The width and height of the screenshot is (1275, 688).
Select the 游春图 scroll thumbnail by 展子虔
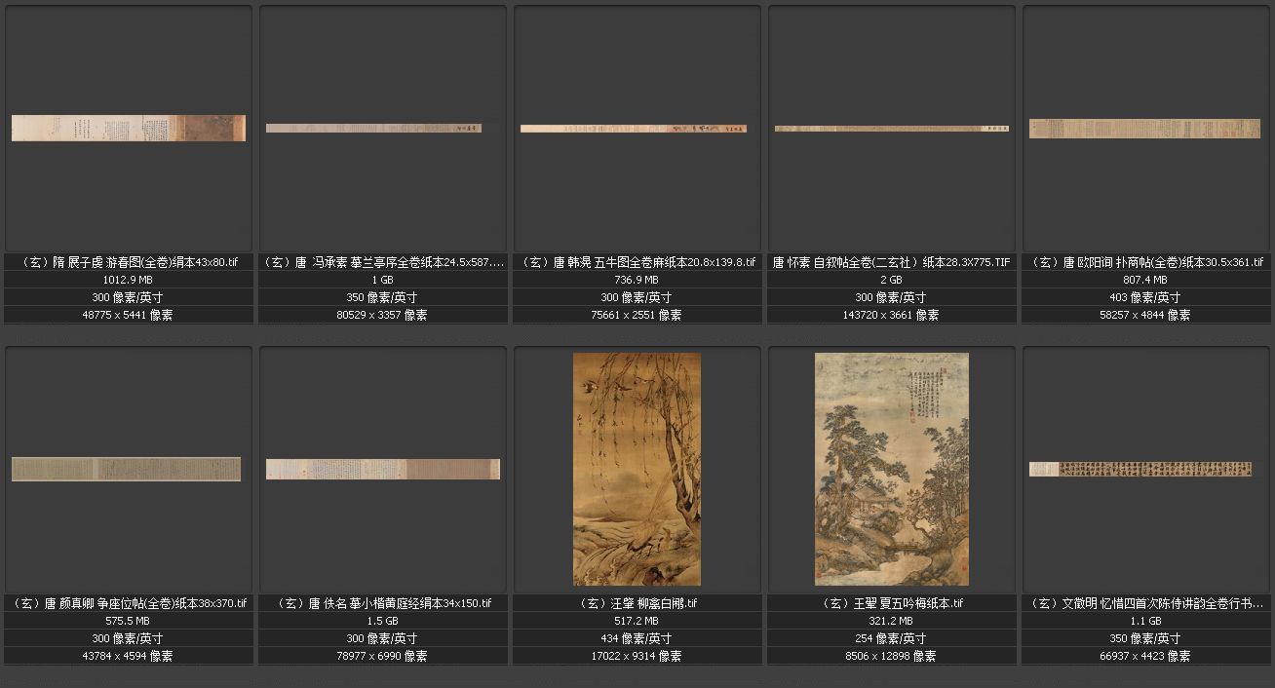pyautogui.click(x=129, y=128)
